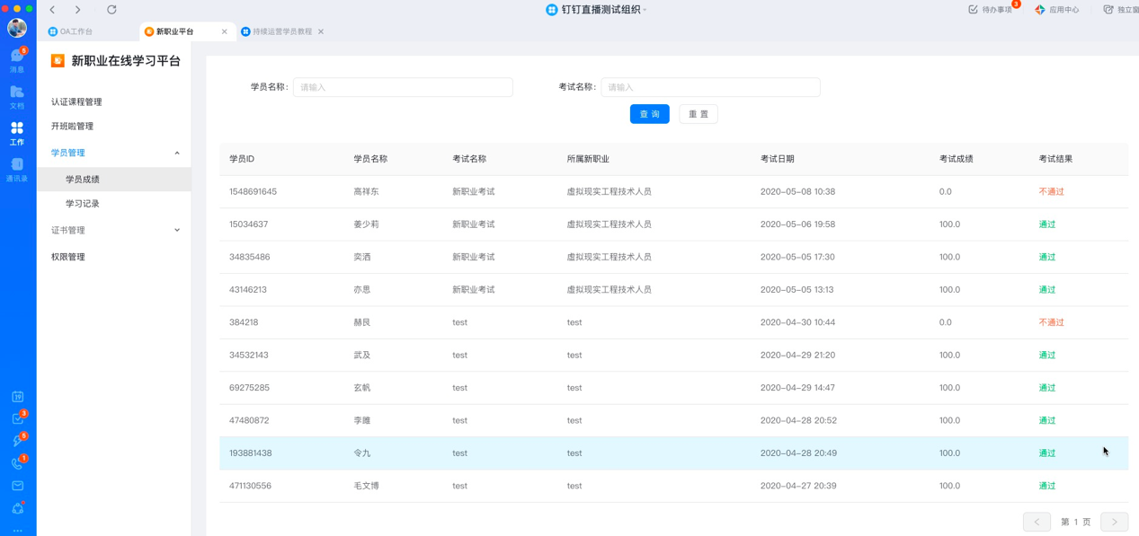Select 学习记录 in the side menu

coord(83,204)
